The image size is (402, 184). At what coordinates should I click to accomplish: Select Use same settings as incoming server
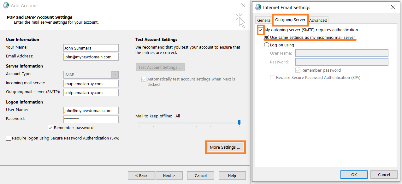coord(267,38)
